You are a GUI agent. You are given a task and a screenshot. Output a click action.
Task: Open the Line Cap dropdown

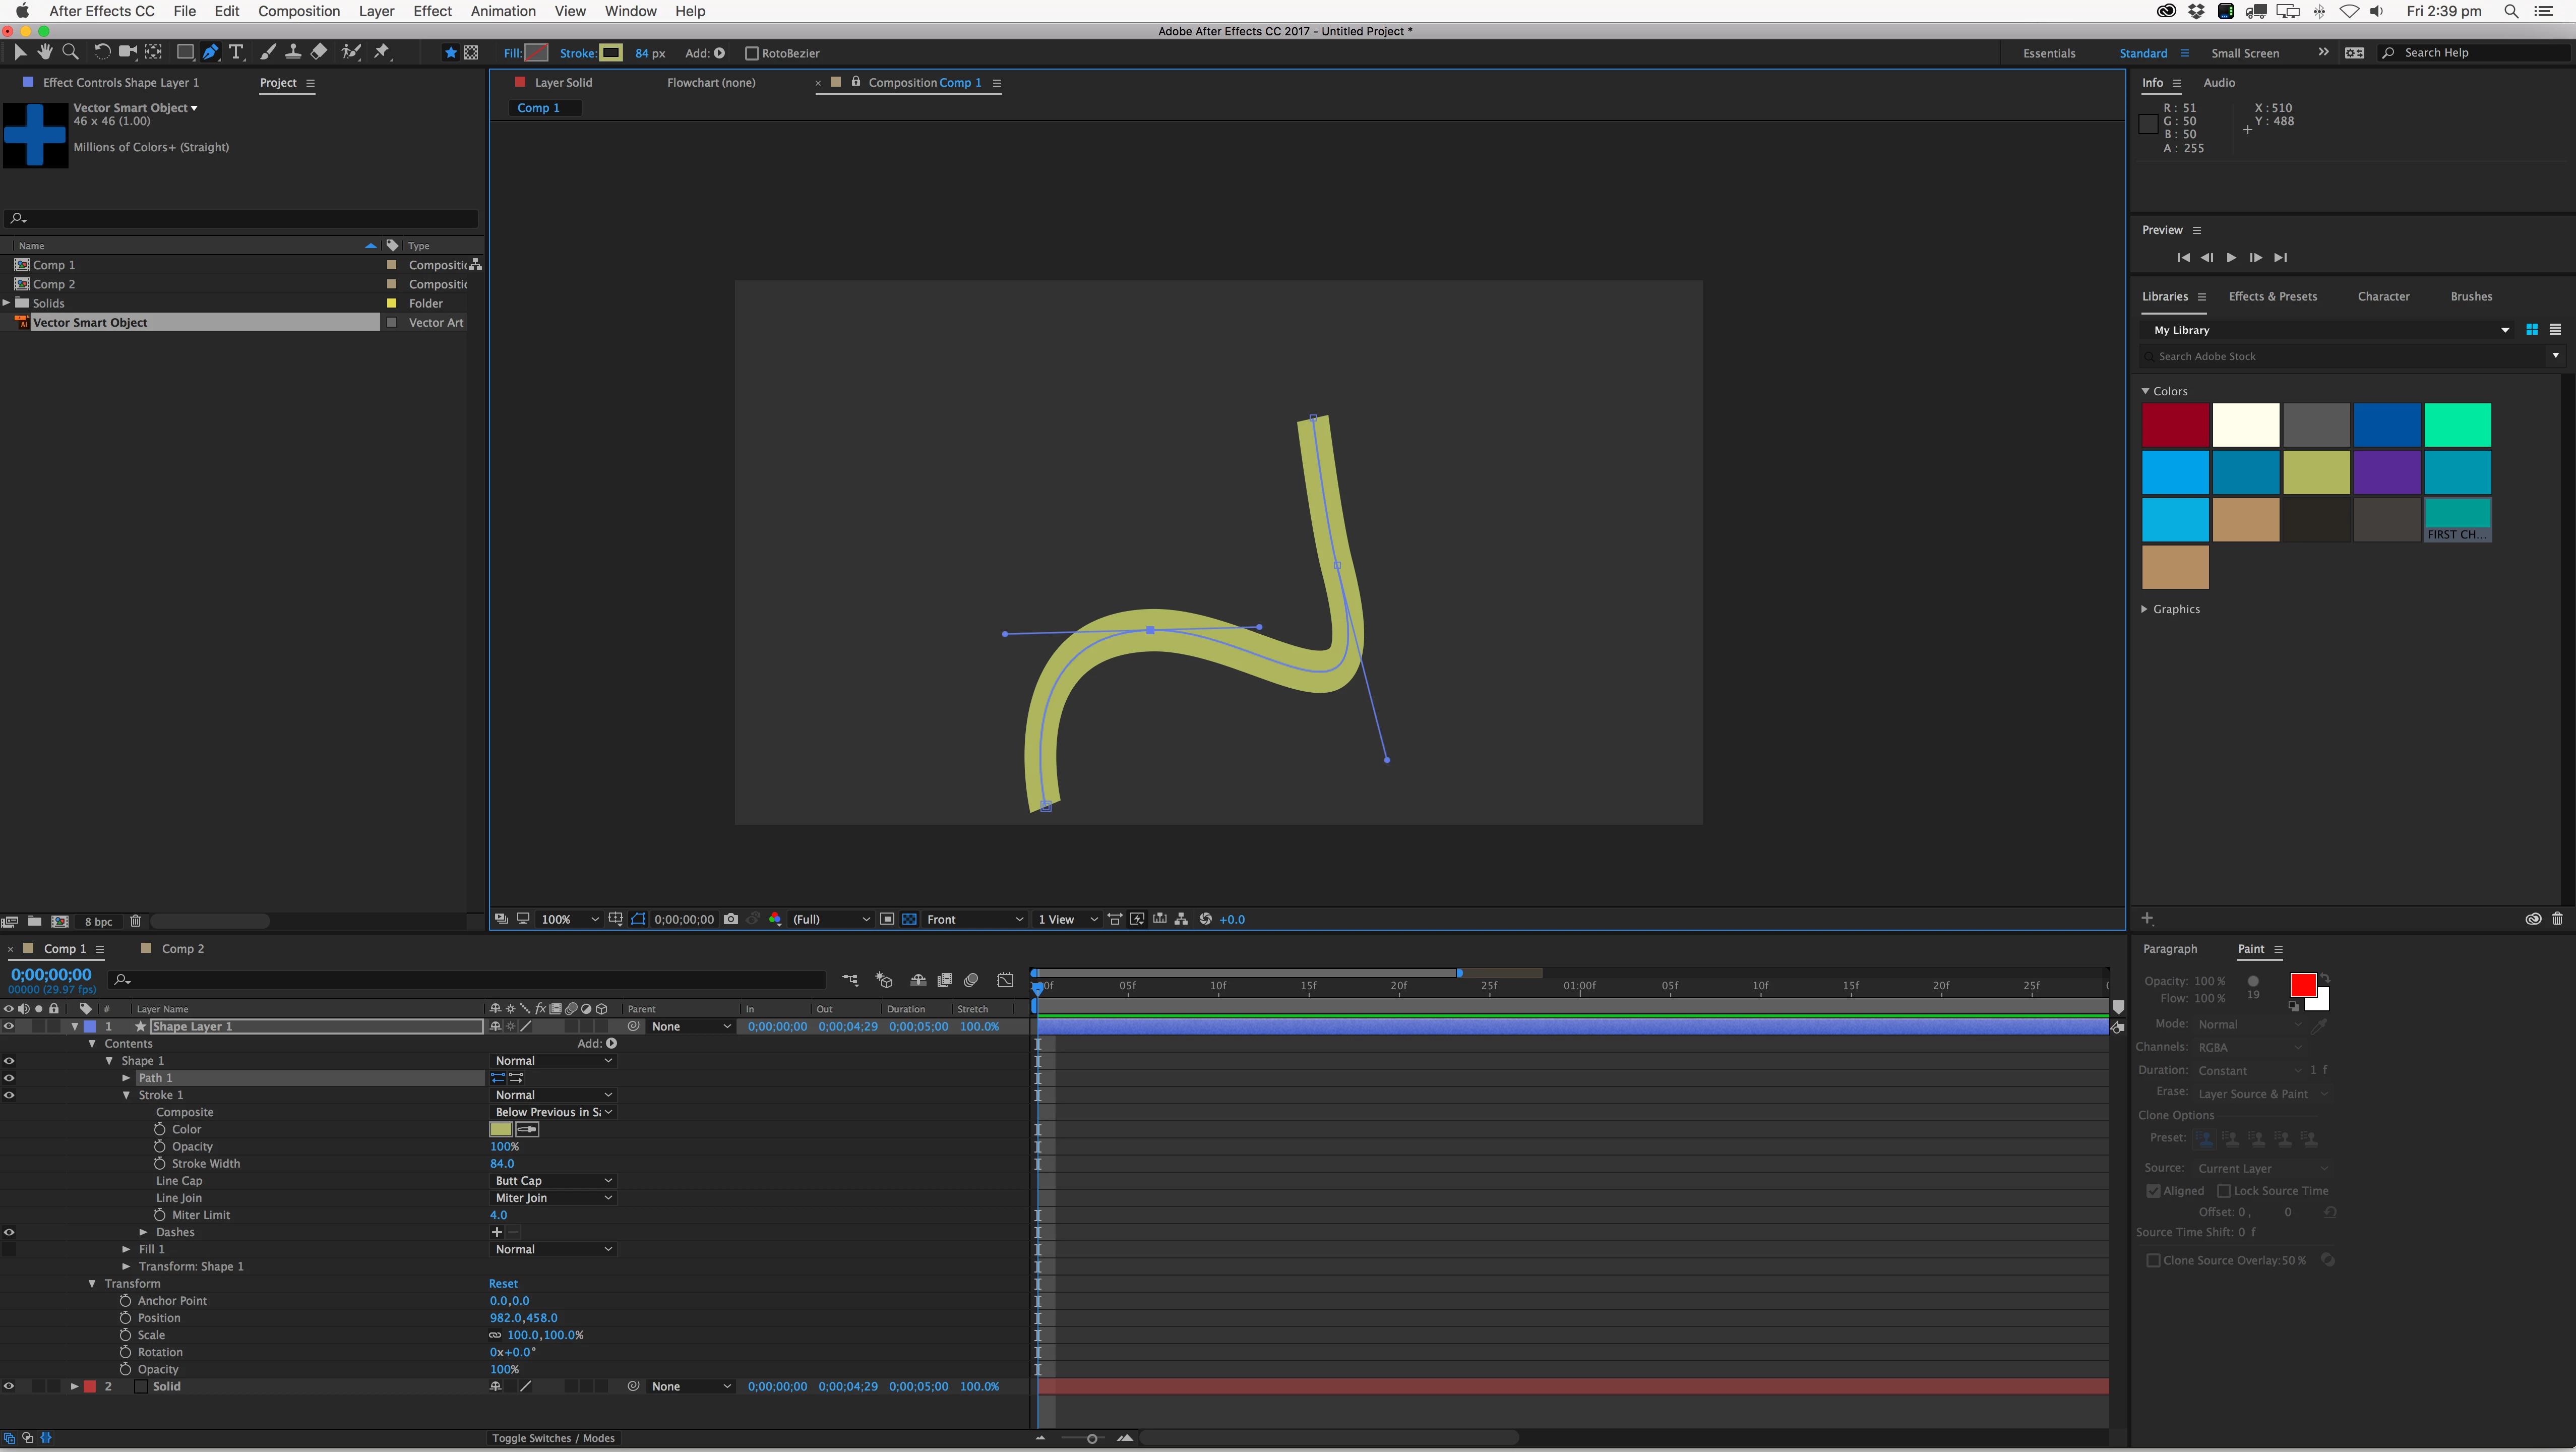[x=553, y=1181]
